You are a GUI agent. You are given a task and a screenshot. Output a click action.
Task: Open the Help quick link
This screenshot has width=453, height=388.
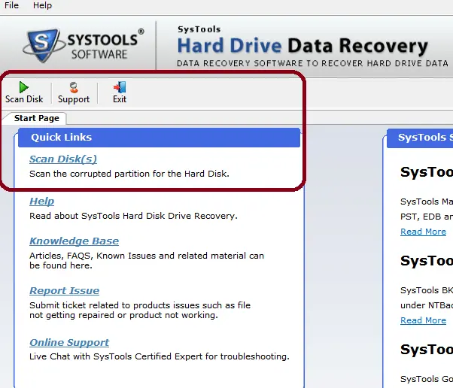click(x=42, y=201)
